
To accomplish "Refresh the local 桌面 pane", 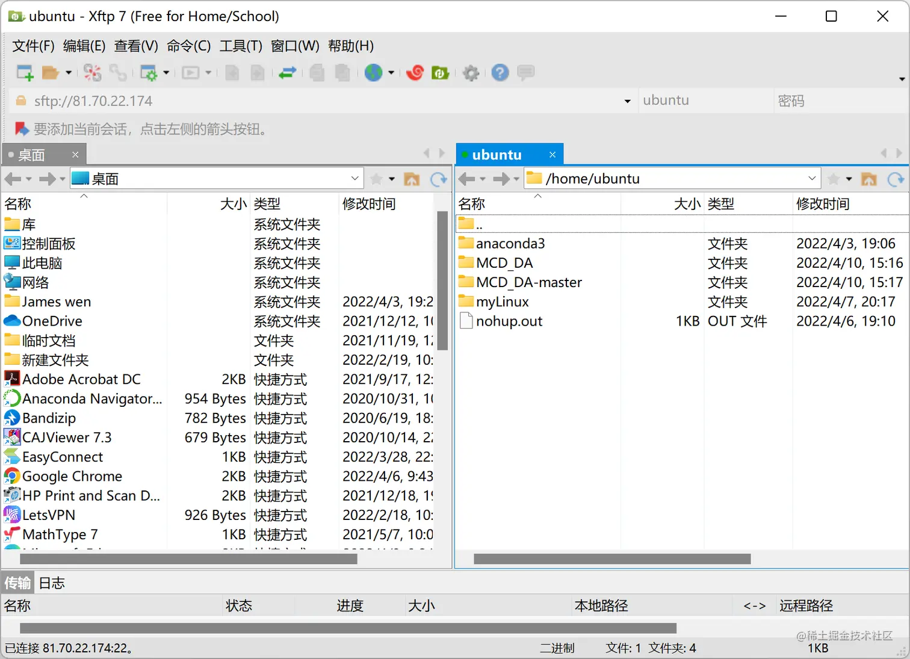I will tap(439, 179).
